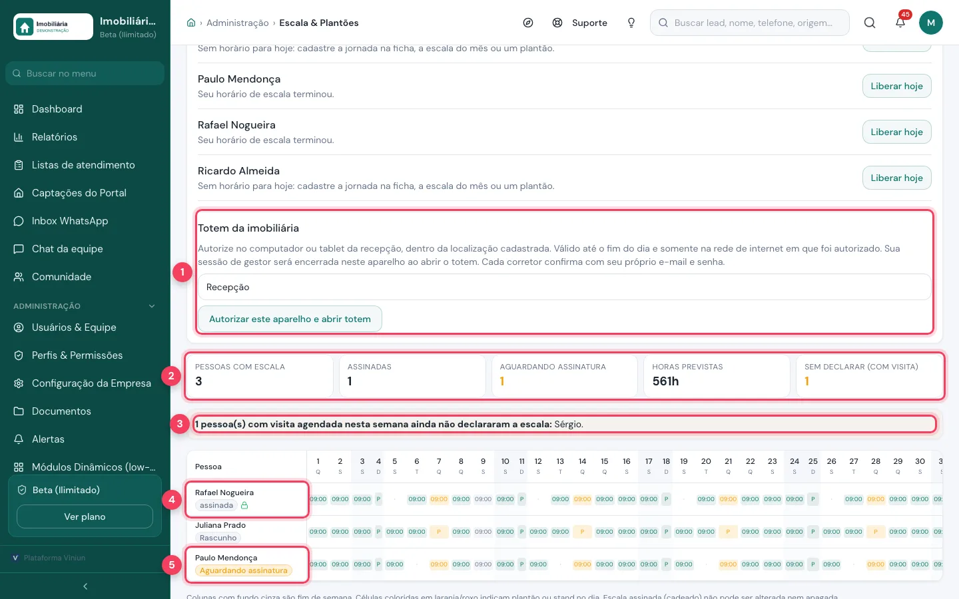Click Liberar hoje for Ricardo Almeida
Screen dimensions: 959x599
[896, 178]
